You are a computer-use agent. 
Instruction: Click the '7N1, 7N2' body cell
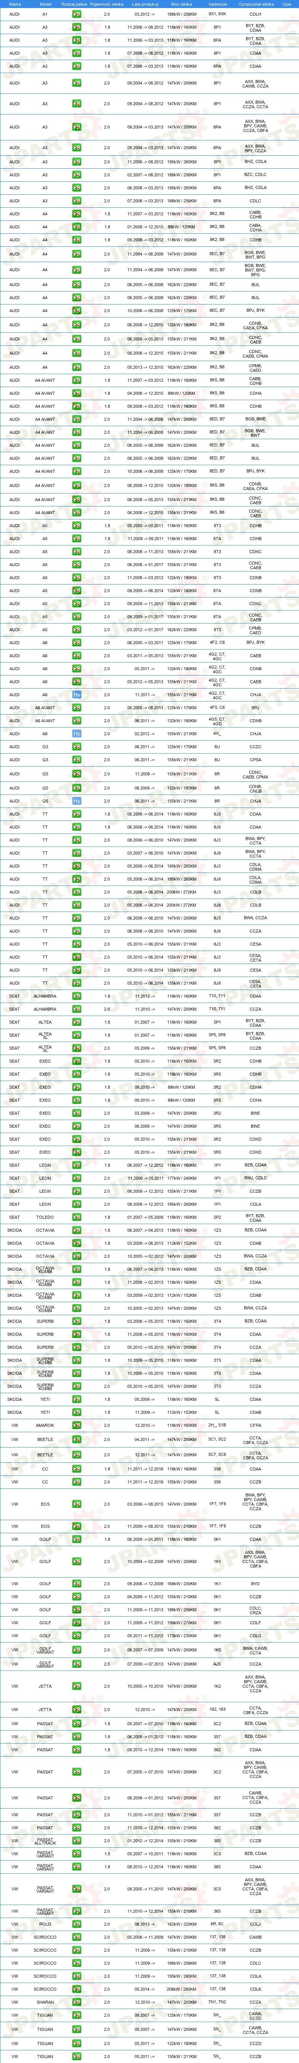click(218, 2002)
